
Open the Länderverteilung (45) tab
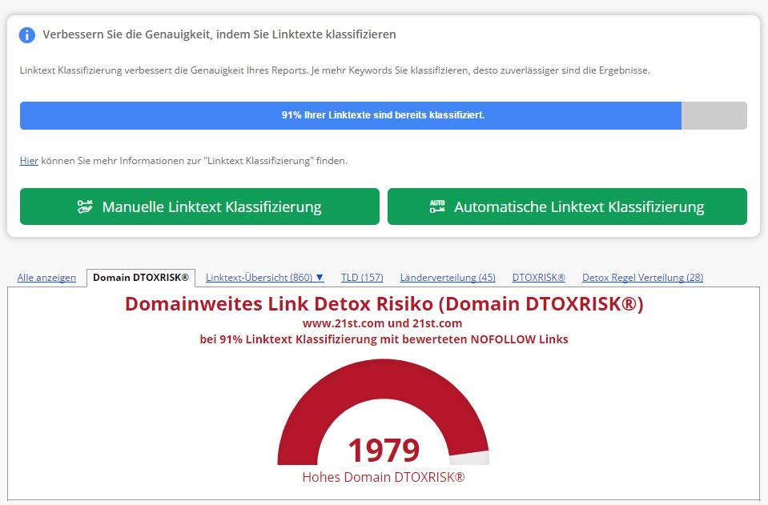click(448, 278)
